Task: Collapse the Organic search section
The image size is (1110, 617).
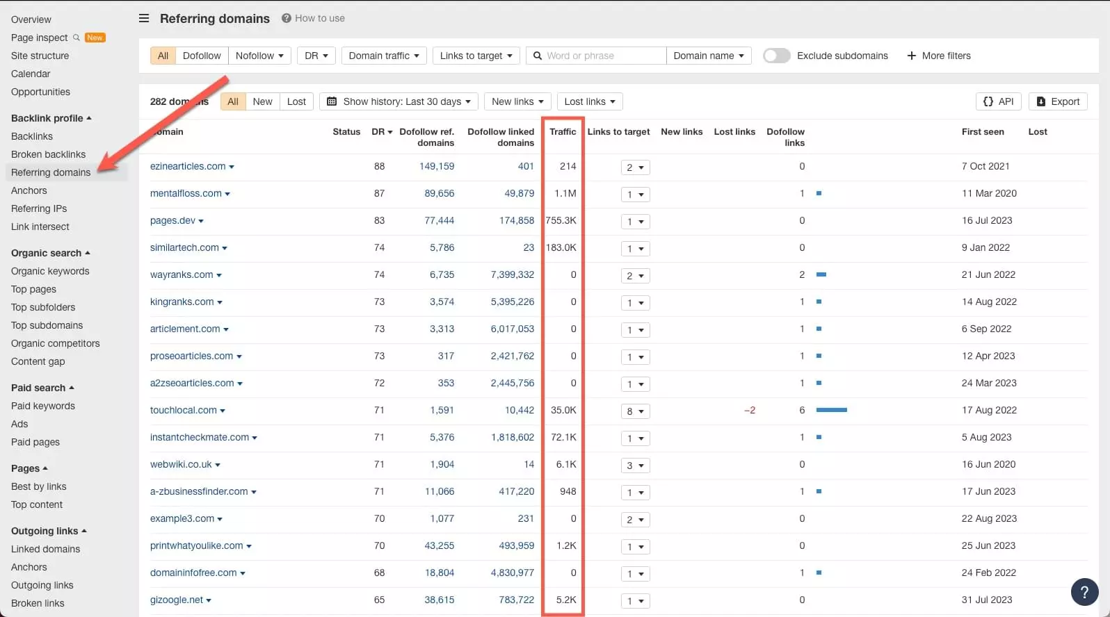Action: click(x=51, y=253)
